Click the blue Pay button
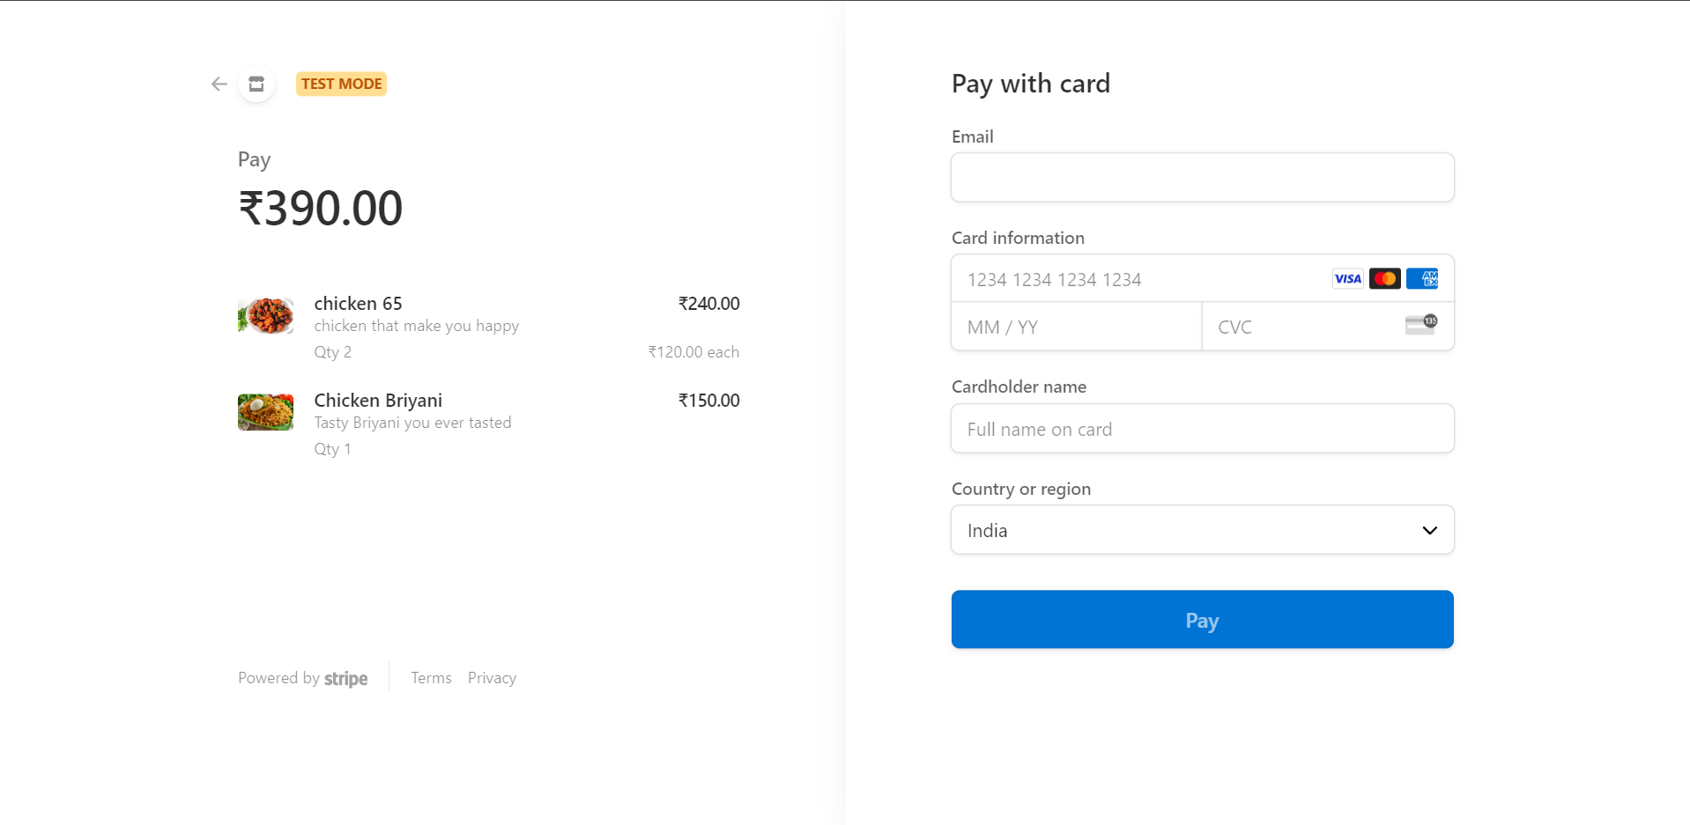 coord(1203,620)
